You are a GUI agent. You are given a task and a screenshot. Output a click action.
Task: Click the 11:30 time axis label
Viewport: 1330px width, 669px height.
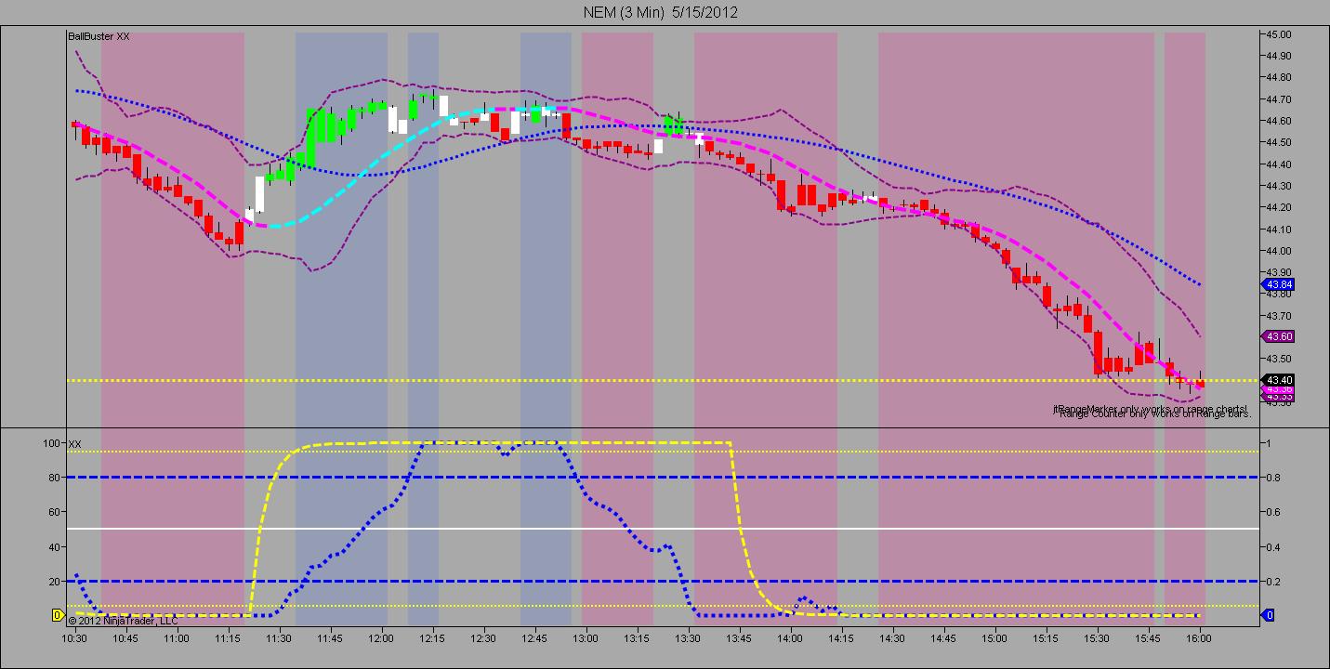coord(279,639)
